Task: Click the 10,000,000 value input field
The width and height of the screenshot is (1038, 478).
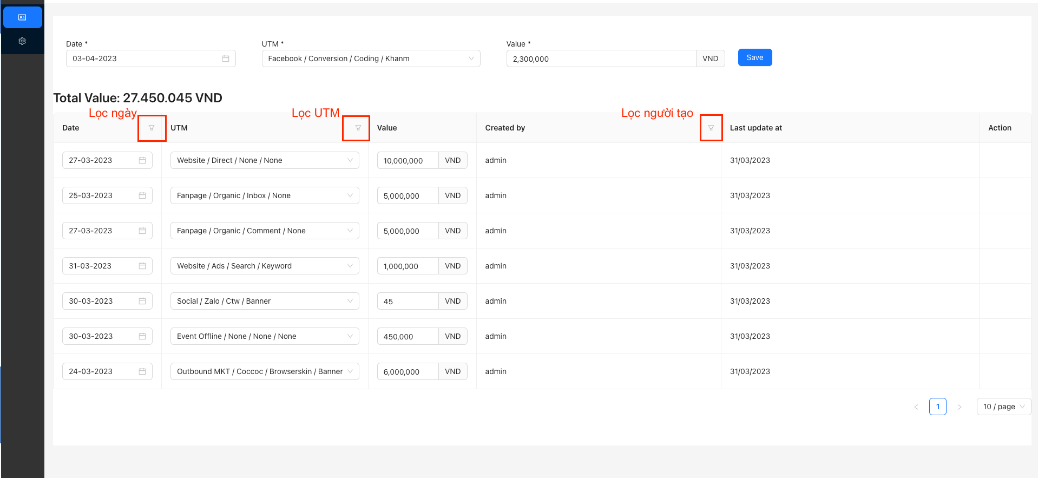Action: pos(408,161)
